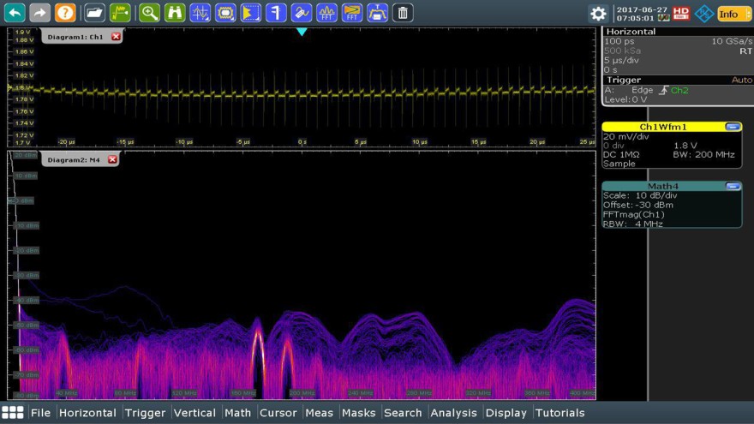Click the Undo back-arrow icon
Image resolution: width=754 pixels, height=424 pixels.
[15, 13]
